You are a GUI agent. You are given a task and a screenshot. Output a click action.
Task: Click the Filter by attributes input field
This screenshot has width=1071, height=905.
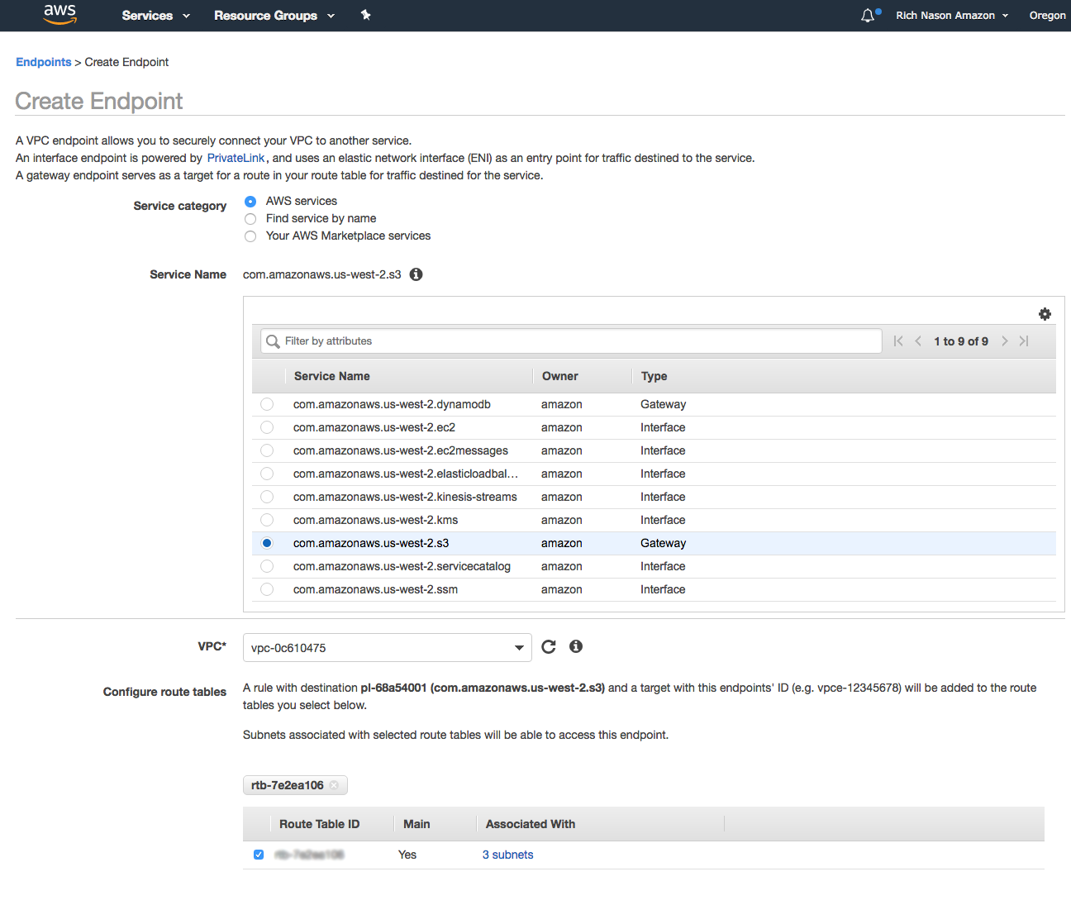point(571,341)
